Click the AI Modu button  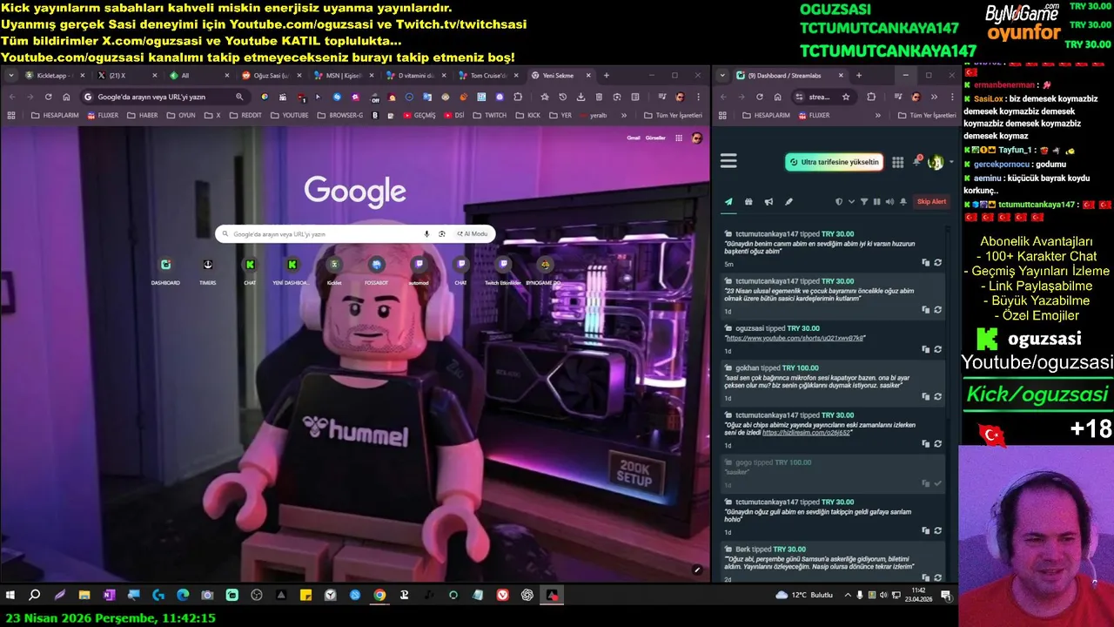[x=473, y=233]
